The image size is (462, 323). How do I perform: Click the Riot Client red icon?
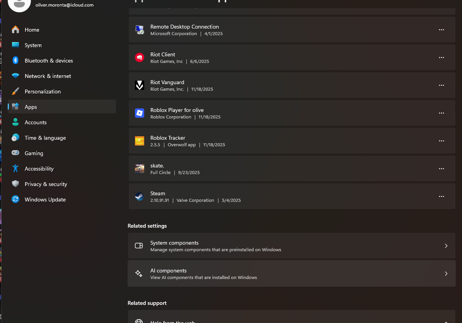point(139,57)
